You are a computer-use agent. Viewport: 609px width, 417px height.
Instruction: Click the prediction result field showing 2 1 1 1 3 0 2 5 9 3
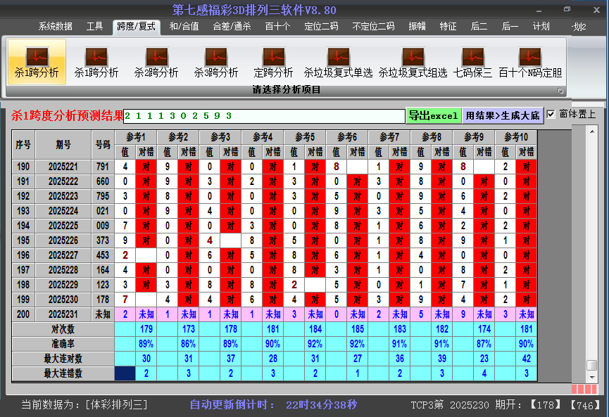click(264, 116)
